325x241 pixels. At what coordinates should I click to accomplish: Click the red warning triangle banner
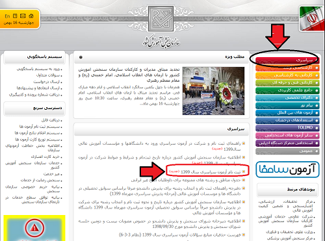(34, 228)
